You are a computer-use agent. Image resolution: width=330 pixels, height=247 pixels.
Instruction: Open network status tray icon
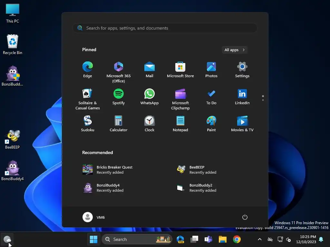[x=280, y=239]
